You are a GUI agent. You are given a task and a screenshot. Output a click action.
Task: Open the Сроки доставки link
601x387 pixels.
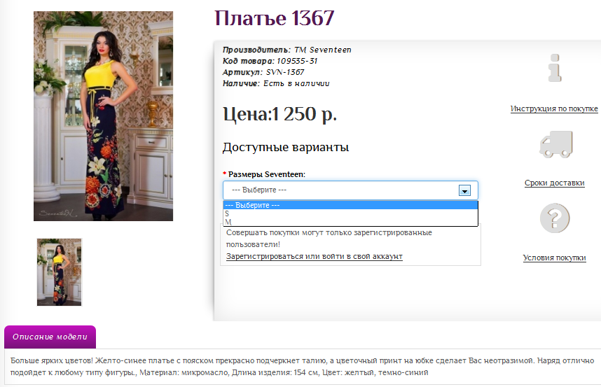[554, 183]
